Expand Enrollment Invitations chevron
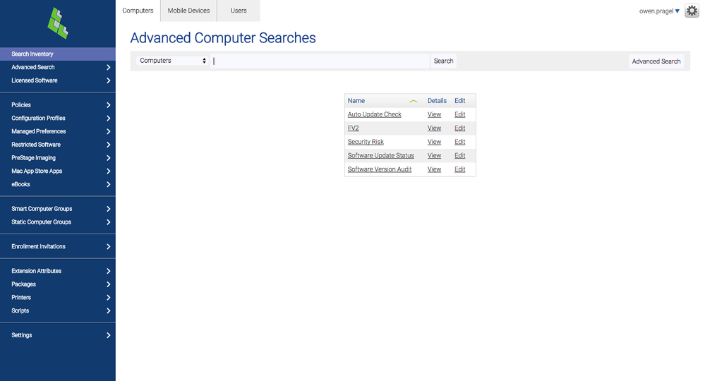705x381 pixels. coord(109,247)
